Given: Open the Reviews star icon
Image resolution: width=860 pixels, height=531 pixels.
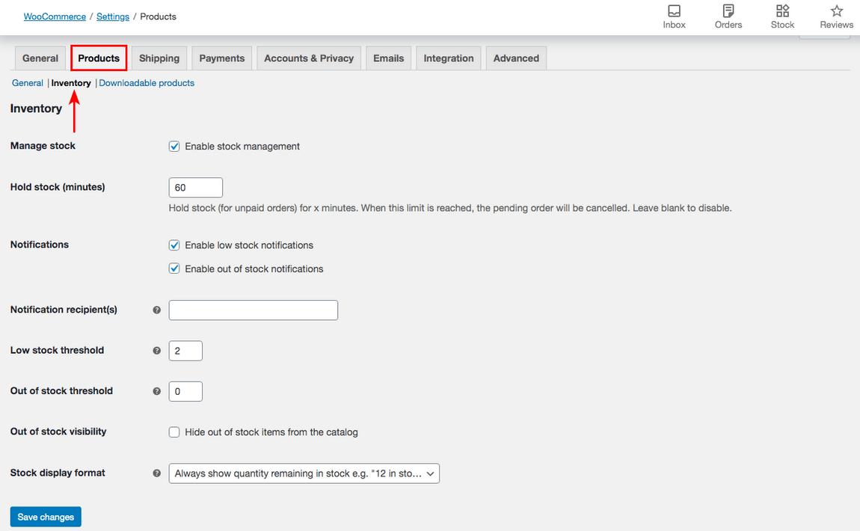Looking at the screenshot, I should tap(836, 16).
